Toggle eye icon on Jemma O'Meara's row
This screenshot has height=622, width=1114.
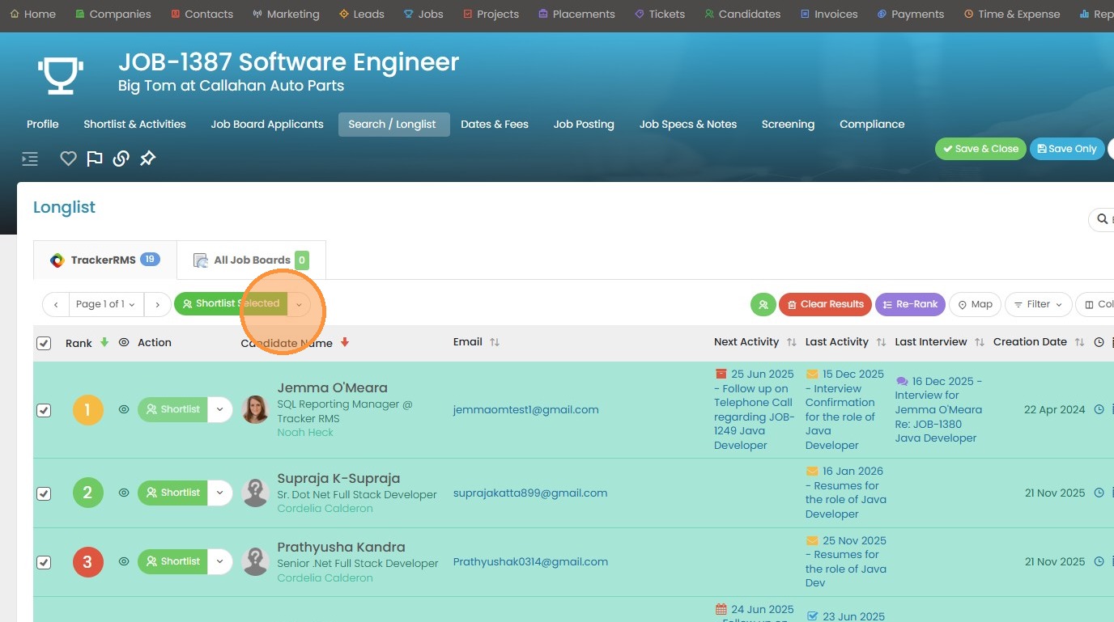(x=124, y=409)
